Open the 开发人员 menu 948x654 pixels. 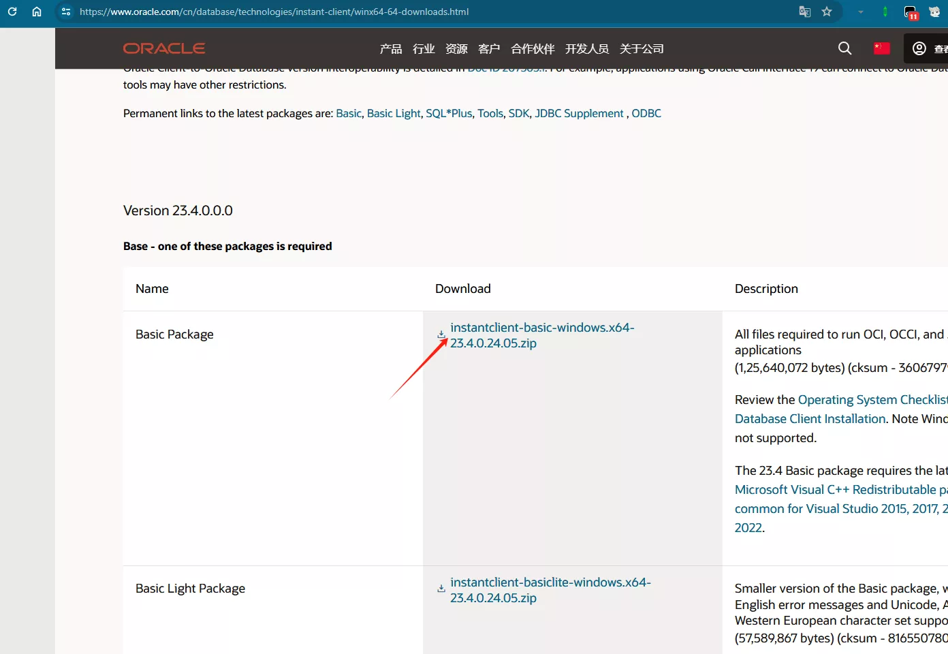(x=586, y=49)
